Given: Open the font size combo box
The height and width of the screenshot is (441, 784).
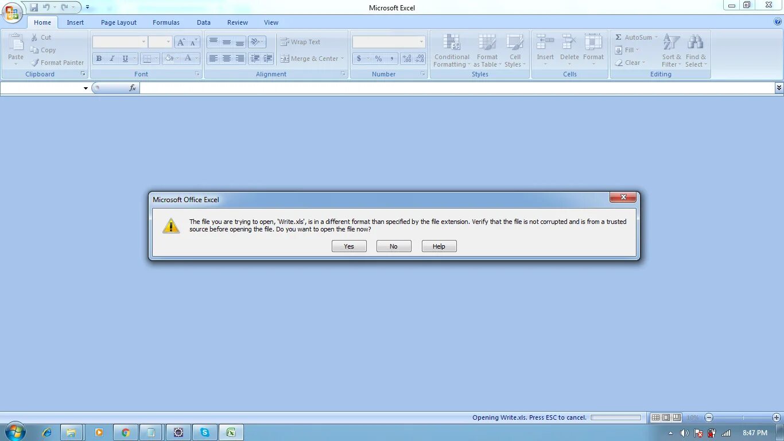Looking at the screenshot, I should [160, 42].
